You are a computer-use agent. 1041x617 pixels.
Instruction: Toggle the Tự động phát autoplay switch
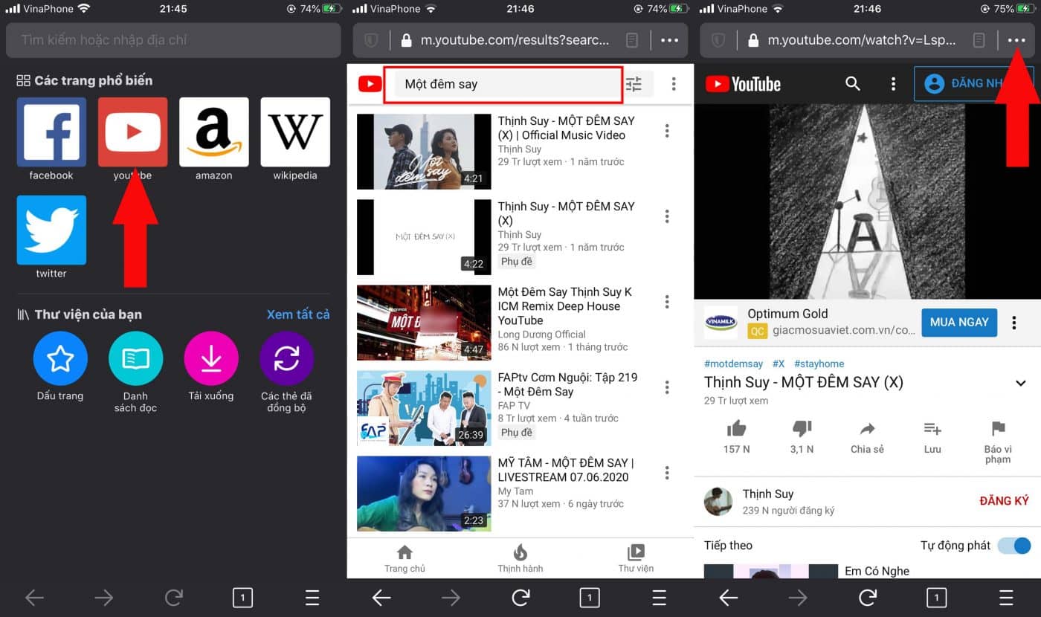[1014, 546]
